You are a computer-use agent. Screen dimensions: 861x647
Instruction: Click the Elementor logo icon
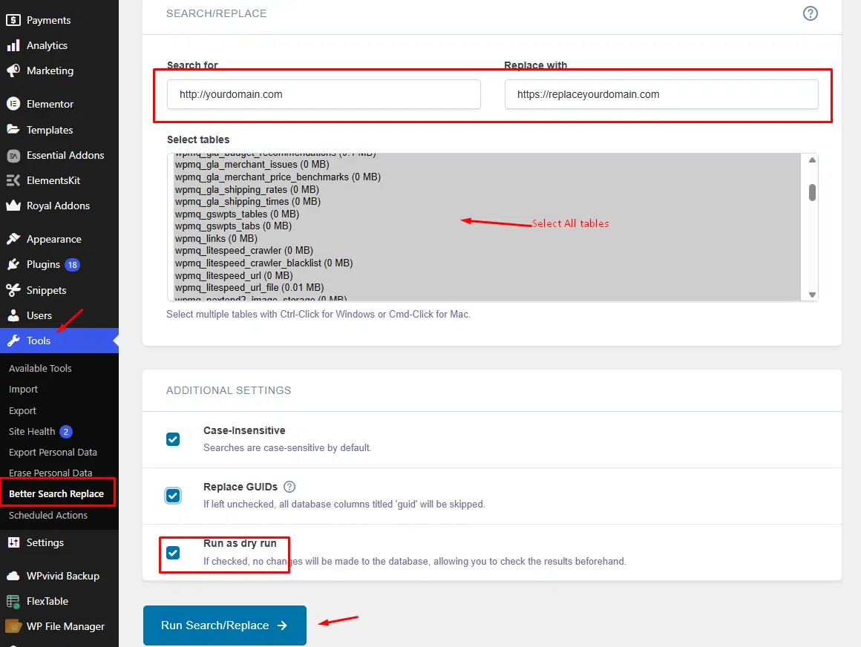[x=13, y=104]
